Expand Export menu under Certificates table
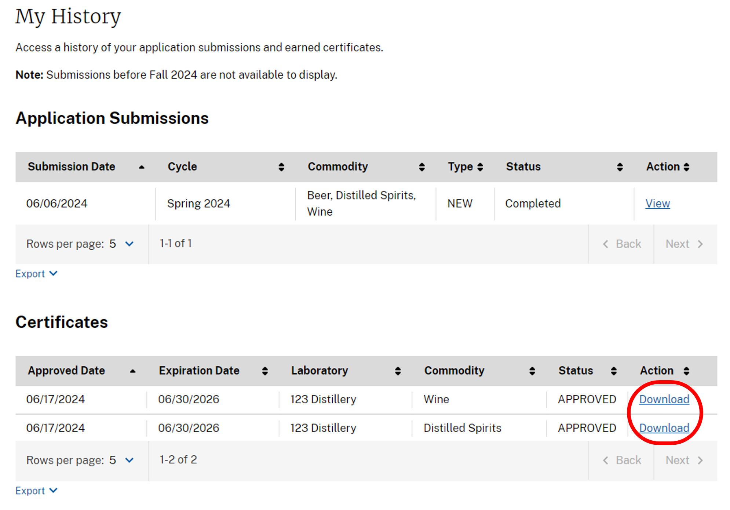 tap(36, 491)
